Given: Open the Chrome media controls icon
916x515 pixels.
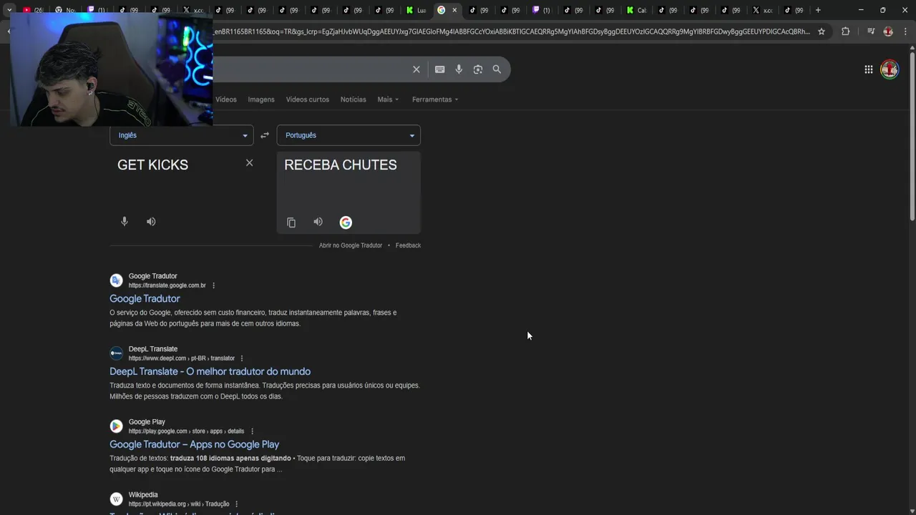Looking at the screenshot, I should click(871, 31).
